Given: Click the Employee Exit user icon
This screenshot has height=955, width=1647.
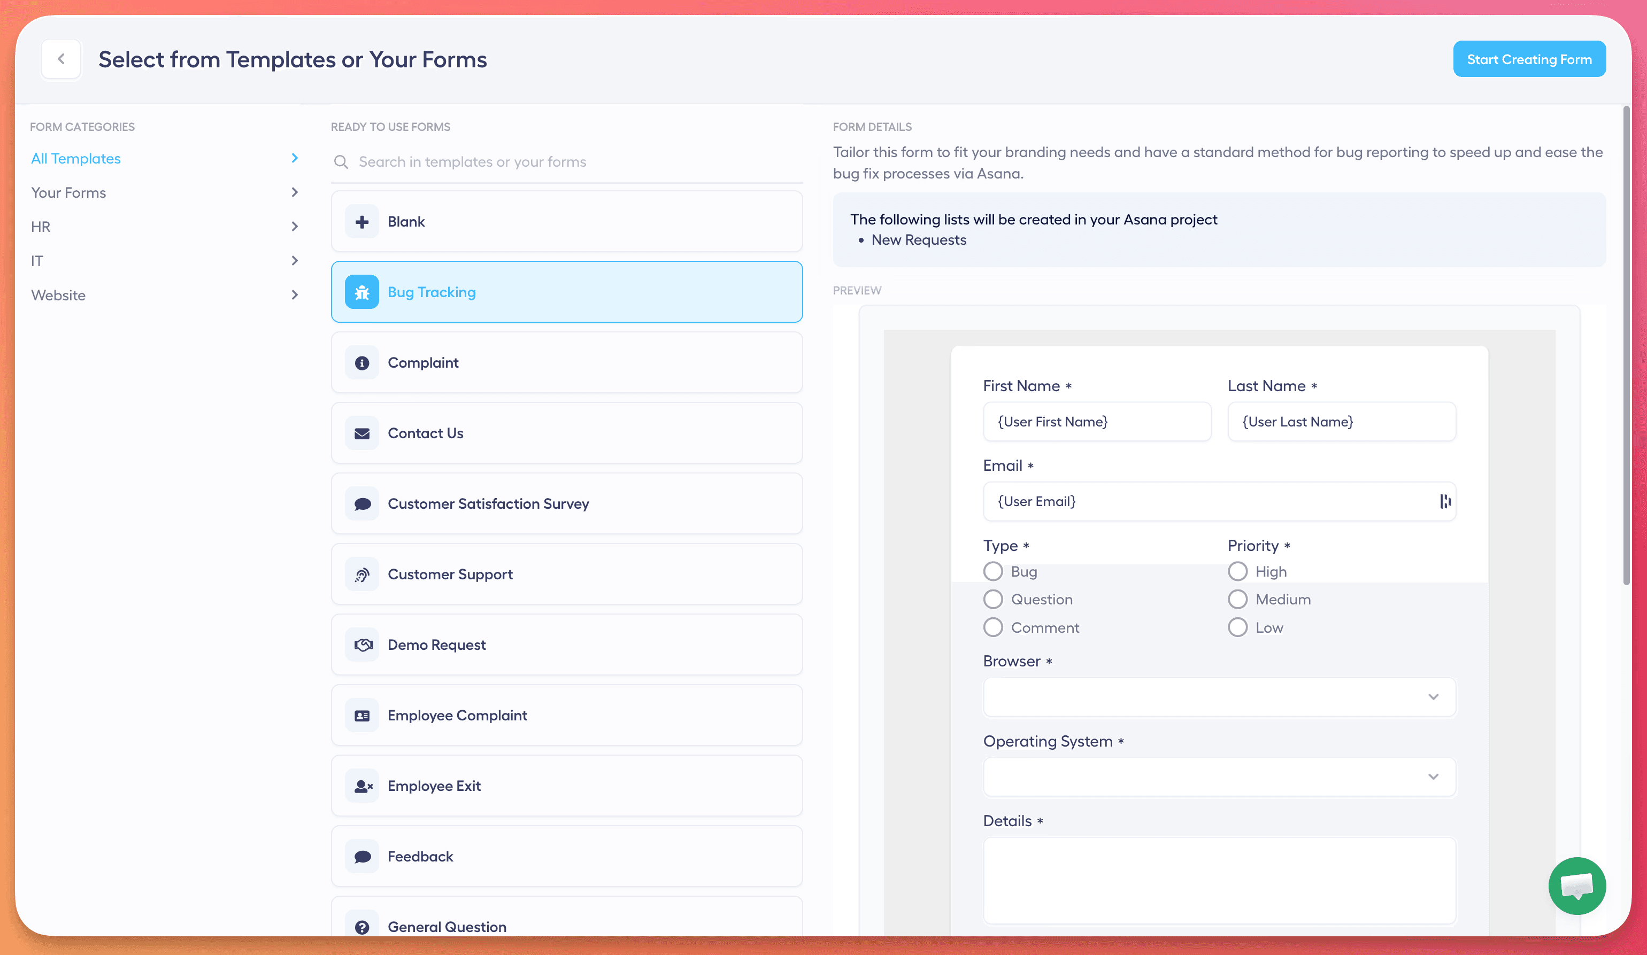Looking at the screenshot, I should click(x=361, y=786).
